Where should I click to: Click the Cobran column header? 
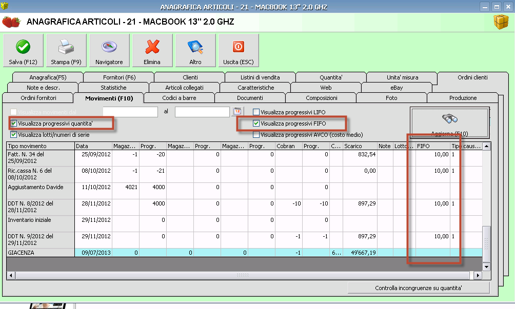click(x=289, y=146)
